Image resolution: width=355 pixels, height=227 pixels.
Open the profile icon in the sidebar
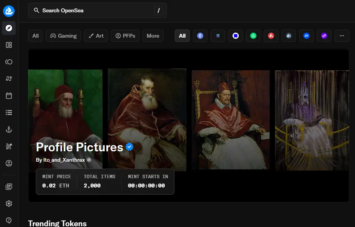(x=9, y=163)
